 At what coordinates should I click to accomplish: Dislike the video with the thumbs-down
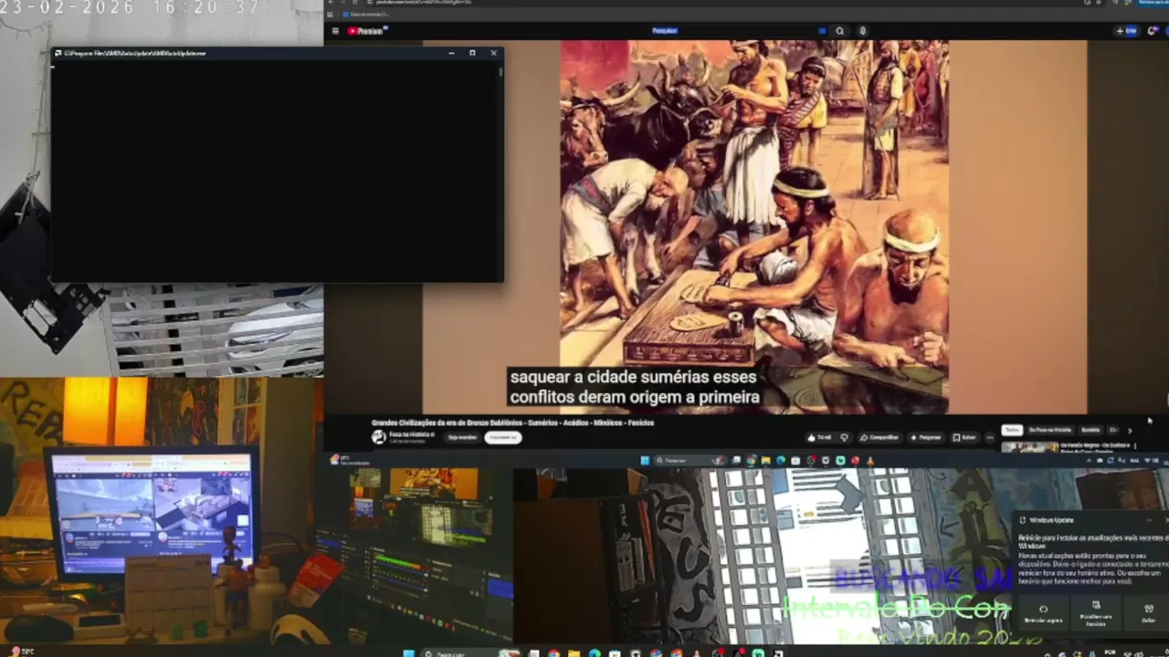click(844, 437)
